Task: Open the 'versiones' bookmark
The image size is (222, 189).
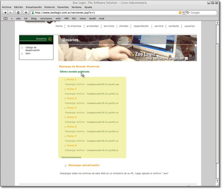Action: tap(46, 19)
